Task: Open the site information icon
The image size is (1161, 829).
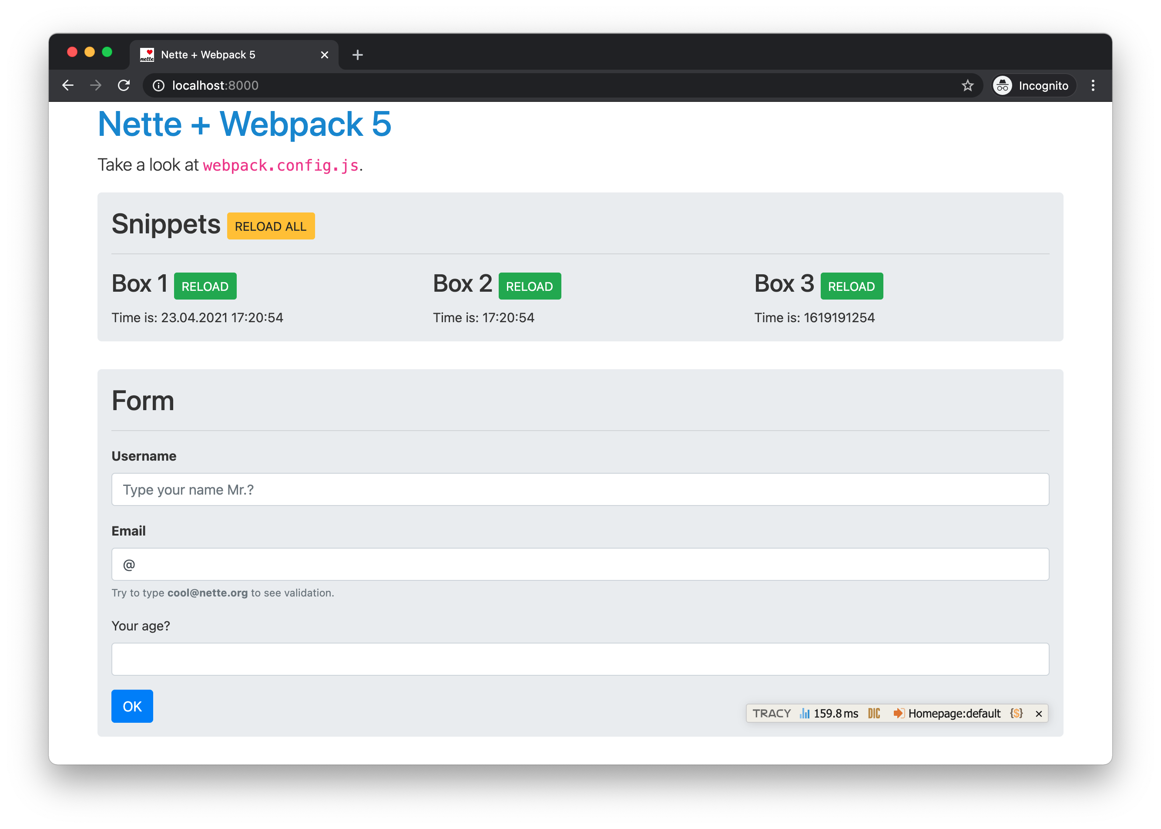Action: (x=159, y=85)
